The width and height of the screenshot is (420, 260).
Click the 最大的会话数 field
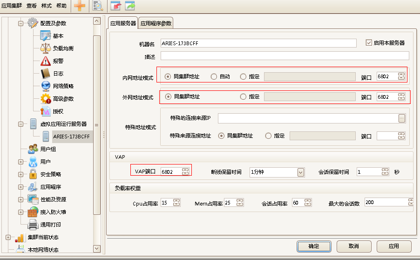coord(389,202)
